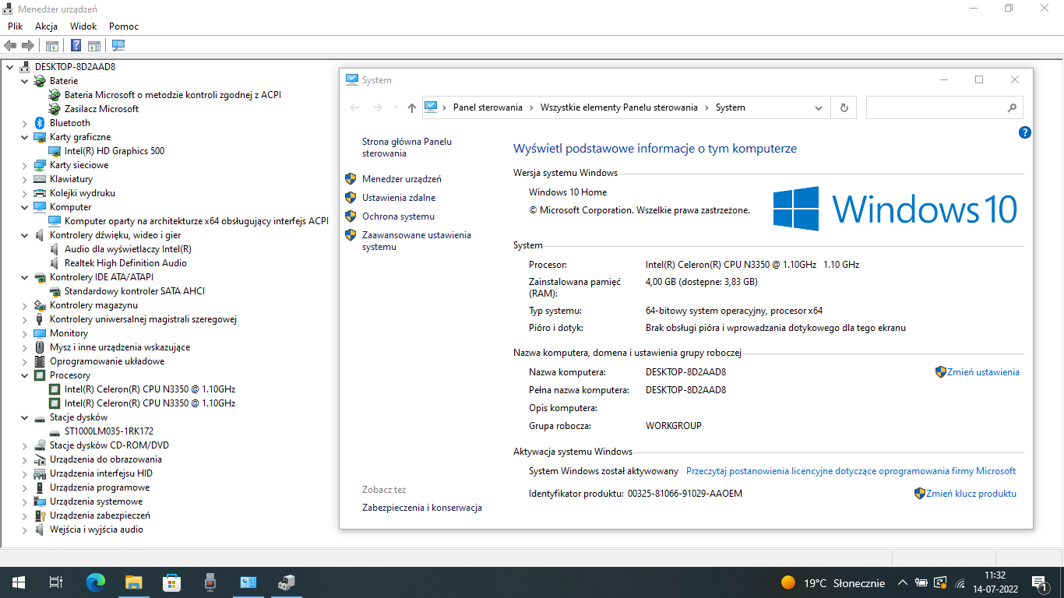Screen dimensions: 1064x598
Task: Click the Back arrow in Device Manager toolbar
Action: [x=10, y=46]
